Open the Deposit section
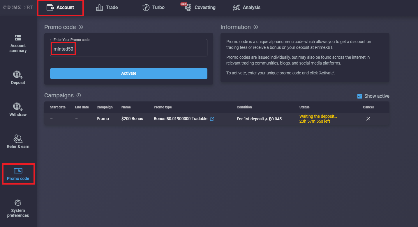The height and width of the screenshot is (227, 418). click(18, 78)
